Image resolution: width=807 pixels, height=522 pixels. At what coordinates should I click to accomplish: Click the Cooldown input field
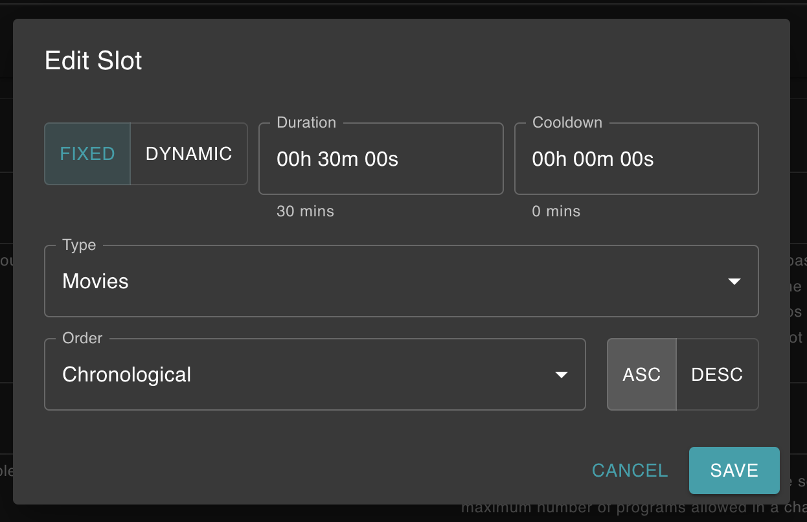coord(636,159)
